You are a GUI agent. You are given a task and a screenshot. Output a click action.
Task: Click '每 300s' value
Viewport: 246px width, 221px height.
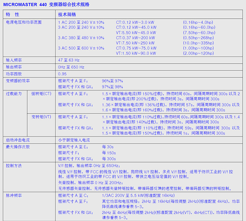(x=109, y=159)
